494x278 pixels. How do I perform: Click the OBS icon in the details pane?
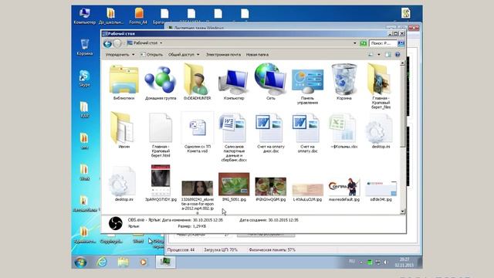click(115, 223)
